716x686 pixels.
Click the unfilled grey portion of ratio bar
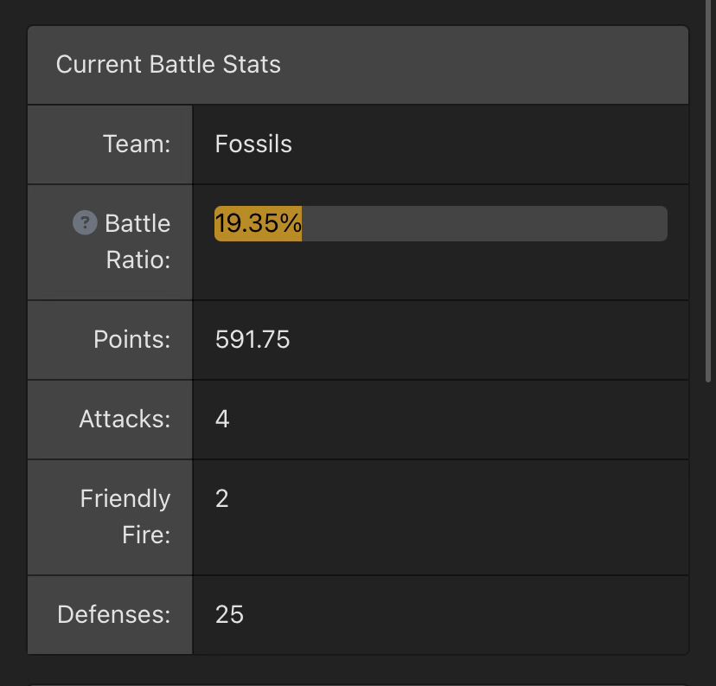pos(484,224)
